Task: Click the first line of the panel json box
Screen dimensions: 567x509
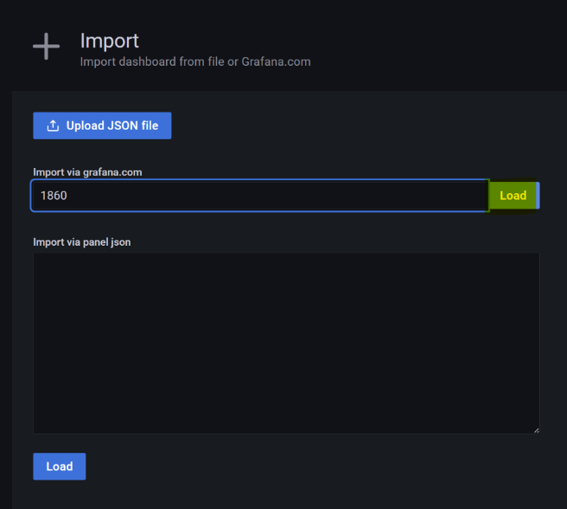Action: (286, 263)
